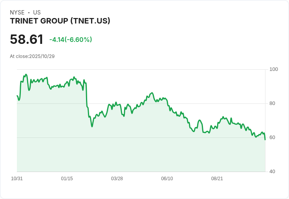Click the 58.61 current price

27,40
